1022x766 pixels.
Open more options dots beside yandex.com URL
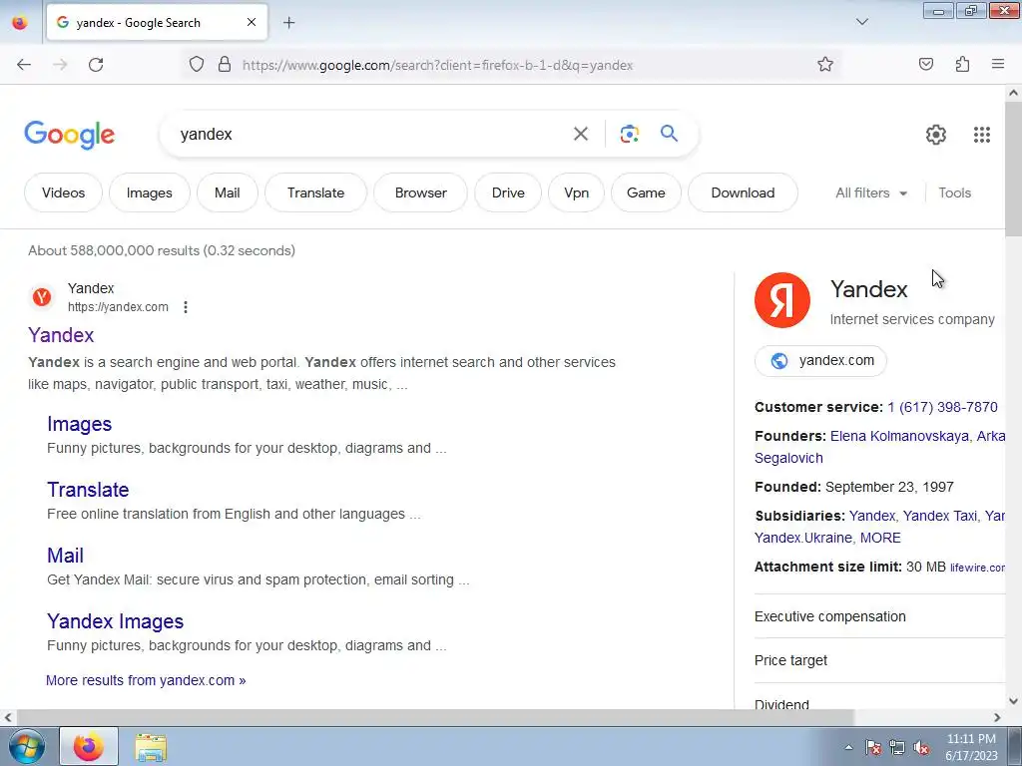tap(186, 307)
